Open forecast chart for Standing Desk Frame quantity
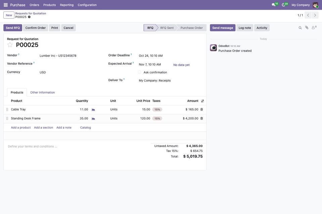 point(93,119)
